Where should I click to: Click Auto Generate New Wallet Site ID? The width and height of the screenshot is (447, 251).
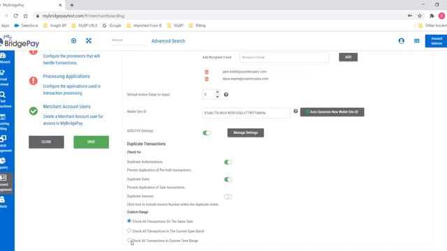332,112
